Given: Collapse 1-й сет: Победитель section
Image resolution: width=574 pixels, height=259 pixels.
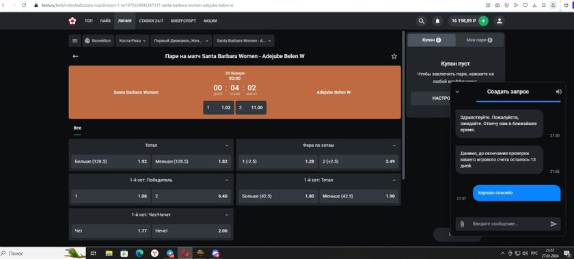Looking at the screenshot, I should [x=227, y=180].
